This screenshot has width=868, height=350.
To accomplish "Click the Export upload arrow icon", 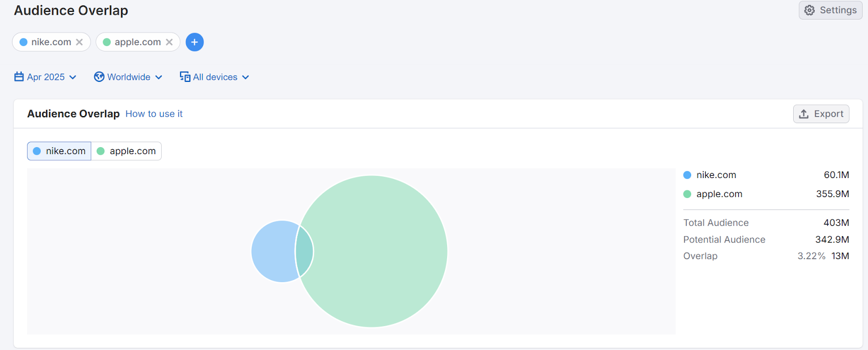I will pos(804,114).
